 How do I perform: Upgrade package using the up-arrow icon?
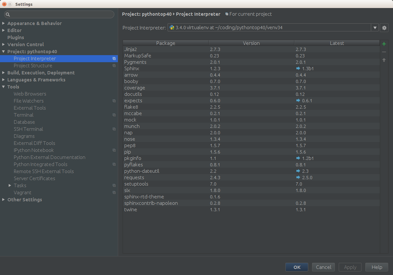pyautogui.click(x=384, y=60)
